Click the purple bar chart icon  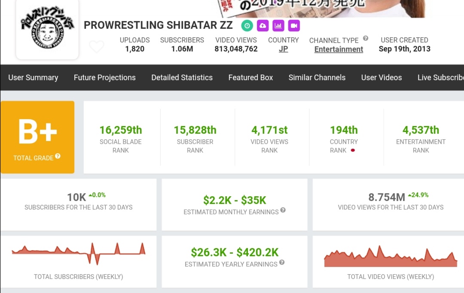point(278,26)
